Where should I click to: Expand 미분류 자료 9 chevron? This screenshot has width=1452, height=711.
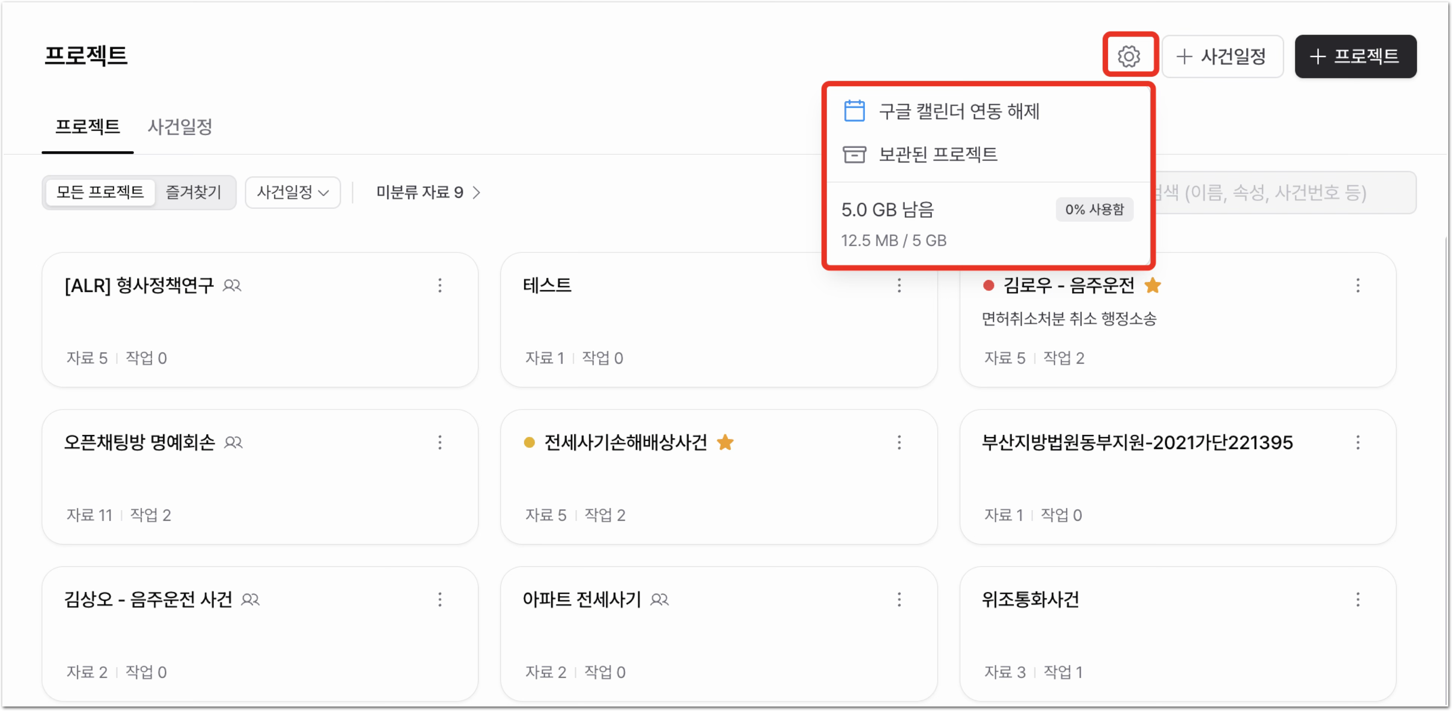(x=477, y=192)
